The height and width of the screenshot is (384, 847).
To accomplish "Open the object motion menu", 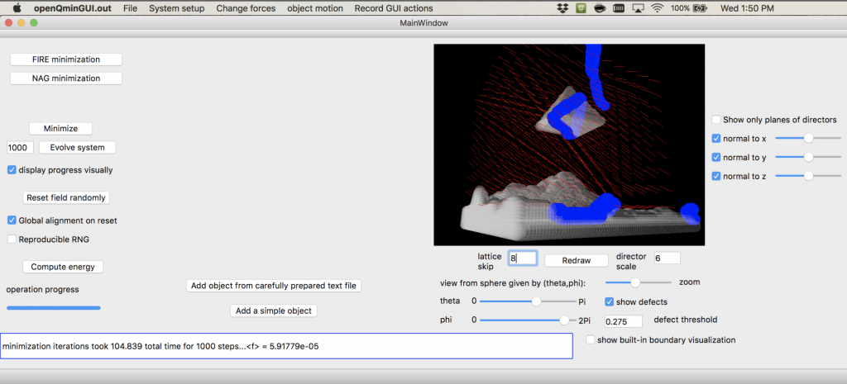I will 315,8.
